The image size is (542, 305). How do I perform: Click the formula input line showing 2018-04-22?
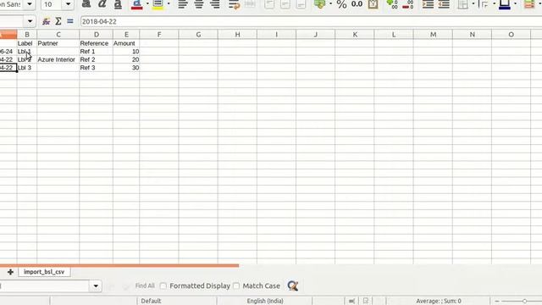(x=311, y=21)
